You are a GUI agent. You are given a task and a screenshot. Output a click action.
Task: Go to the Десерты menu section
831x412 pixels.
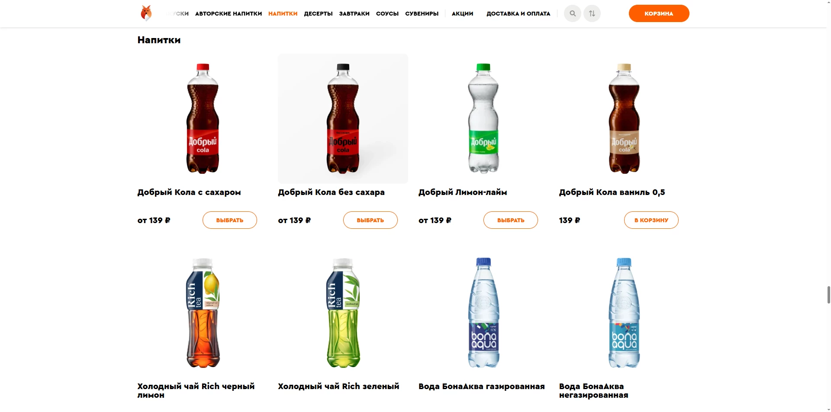click(318, 14)
